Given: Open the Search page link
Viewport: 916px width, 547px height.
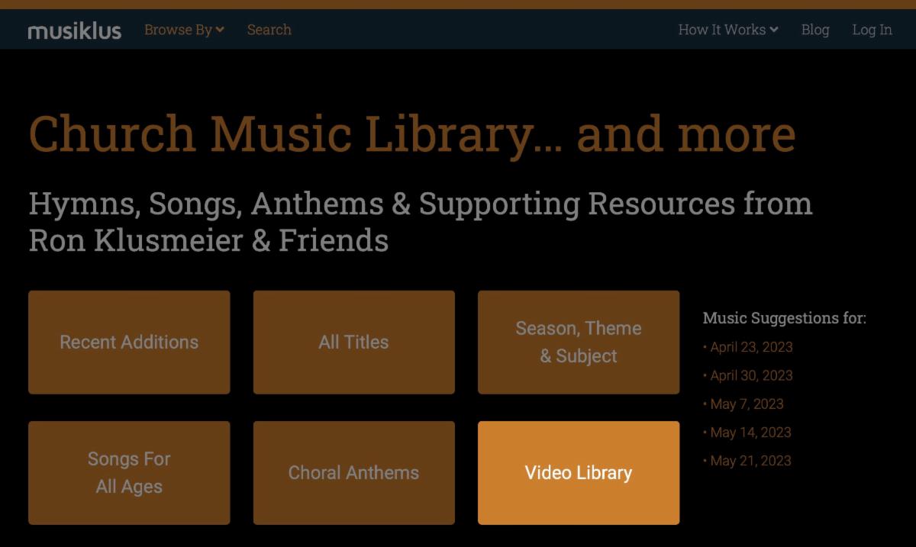Looking at the screenshot, I should tap(269, 30).
